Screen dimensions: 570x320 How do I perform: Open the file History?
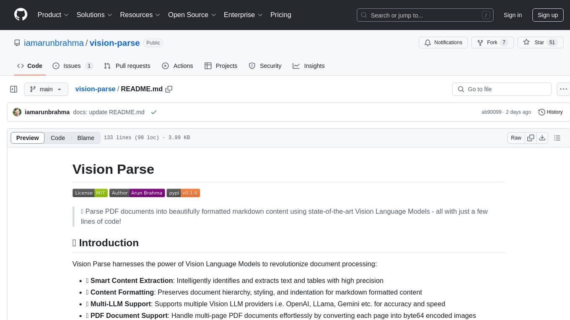point(550,112)
